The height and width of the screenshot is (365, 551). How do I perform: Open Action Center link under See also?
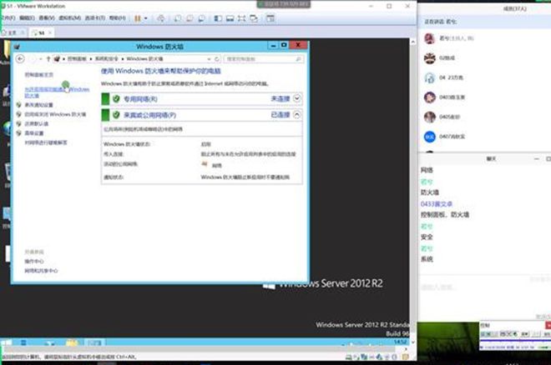point(34,261)
